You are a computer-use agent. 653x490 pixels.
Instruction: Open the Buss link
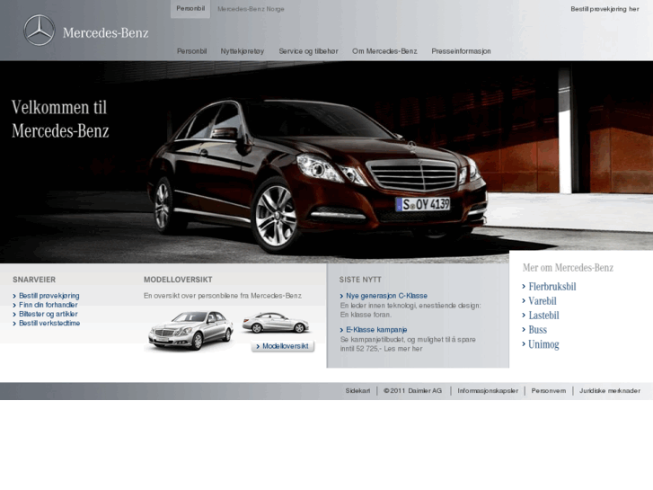pyautogui.click(x=538, y=330)
